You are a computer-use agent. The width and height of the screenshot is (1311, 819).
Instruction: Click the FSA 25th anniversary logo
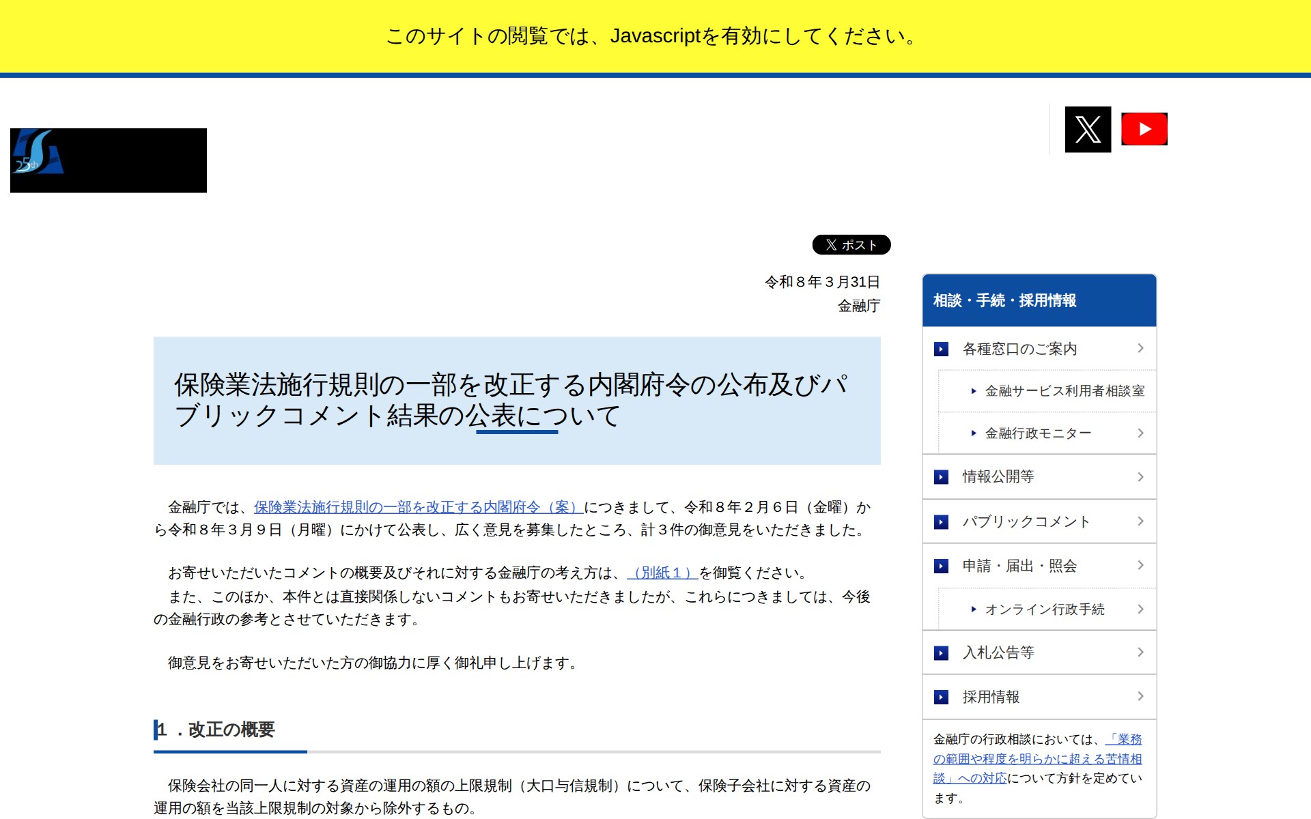pos(108,160)
